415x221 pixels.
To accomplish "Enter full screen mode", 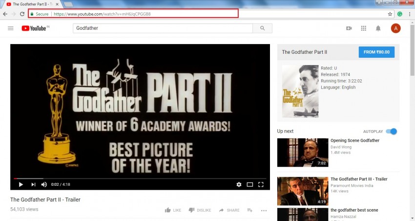I will tap(261, 184).
